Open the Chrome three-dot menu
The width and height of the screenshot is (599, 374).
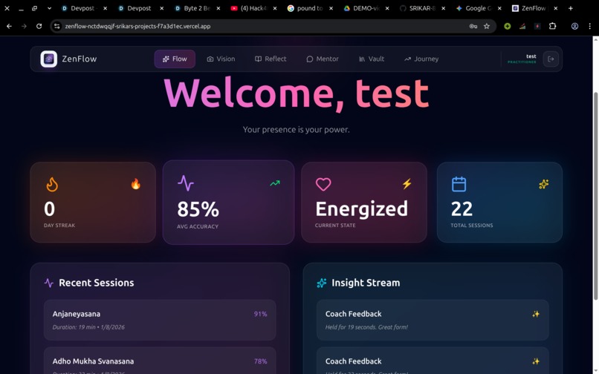(589, 26)
